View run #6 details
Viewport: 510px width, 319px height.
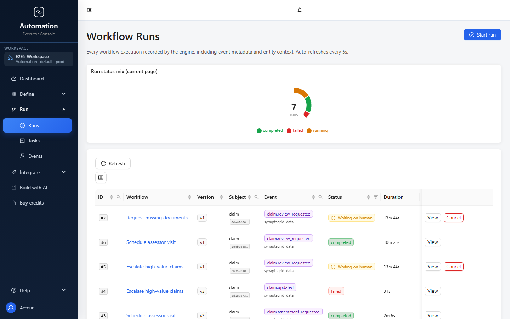pyautogui.click(x=433, y=242)
